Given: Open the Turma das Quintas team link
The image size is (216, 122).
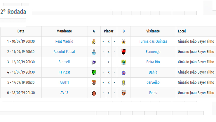Looking at the screenshot, I should pyautogui.click(x=153, y=41).
